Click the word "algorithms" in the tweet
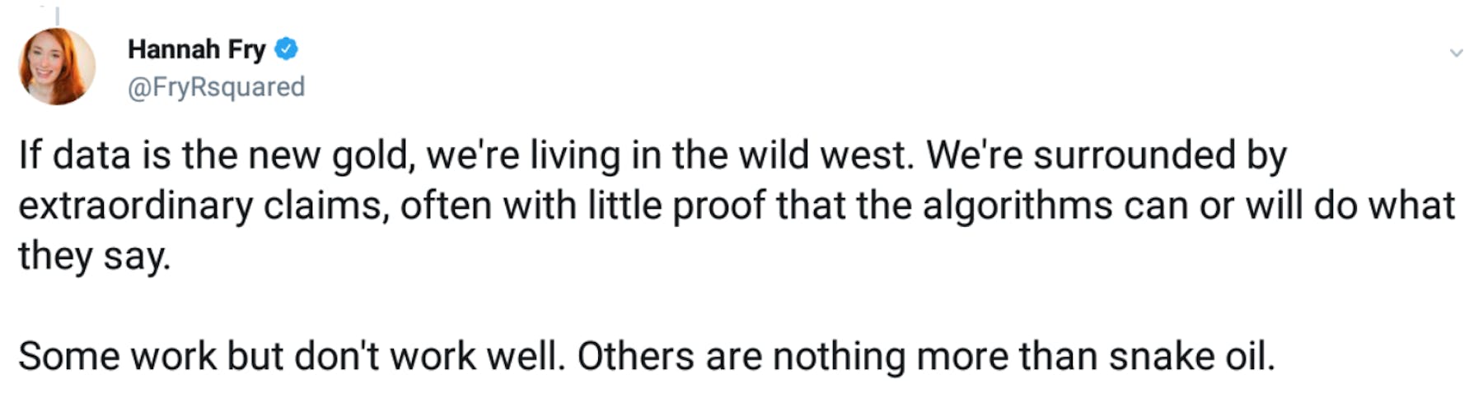This screenshot has height=393, width=1483. coord(1018,206)
